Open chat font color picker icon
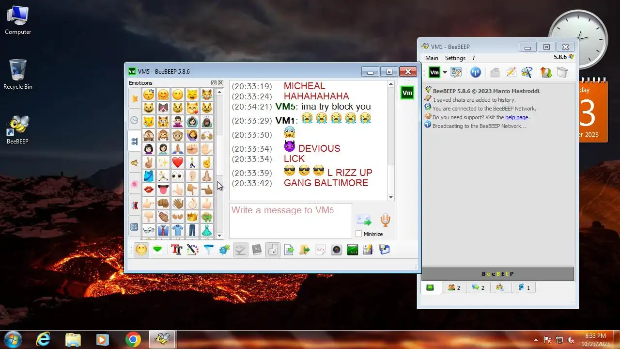Image resolution: width=620 pixels, height=349 pixels. [x=193, y=250]
